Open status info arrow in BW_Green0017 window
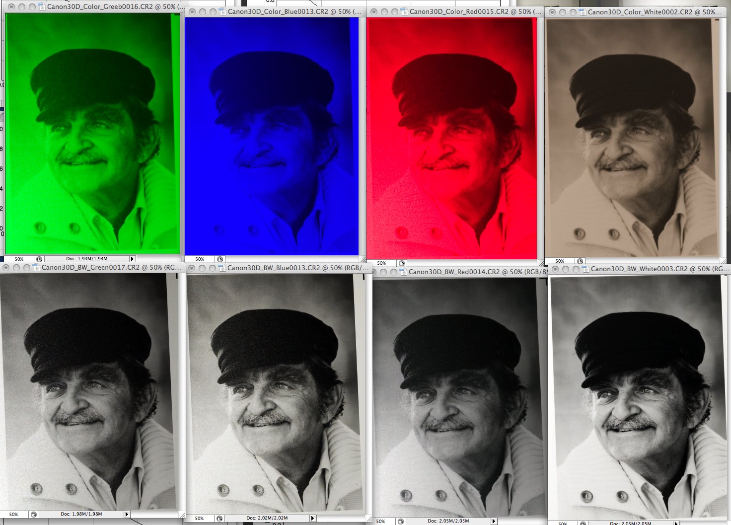The width and height of the screenshot is (731, 525). coord(127,515)
